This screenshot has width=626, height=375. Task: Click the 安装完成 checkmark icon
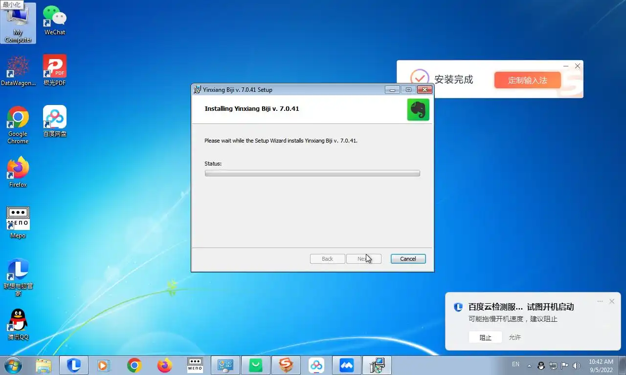419,79
